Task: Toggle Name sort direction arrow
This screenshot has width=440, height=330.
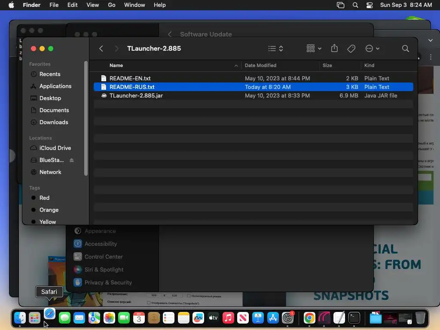Action: pyautogui.click(x=236, y=66)
